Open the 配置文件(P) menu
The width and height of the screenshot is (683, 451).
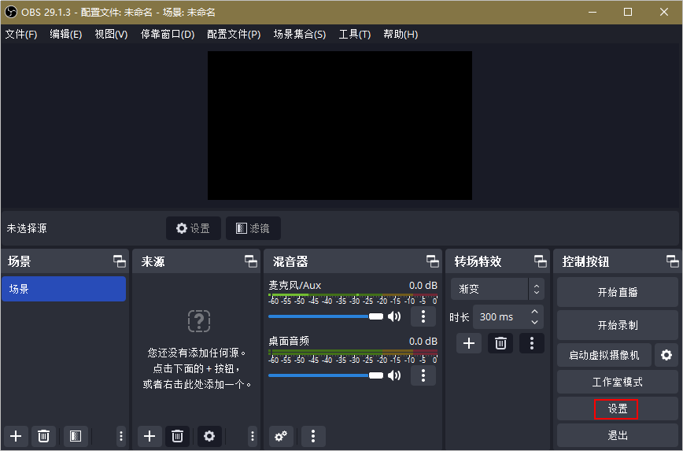[234, 34]
